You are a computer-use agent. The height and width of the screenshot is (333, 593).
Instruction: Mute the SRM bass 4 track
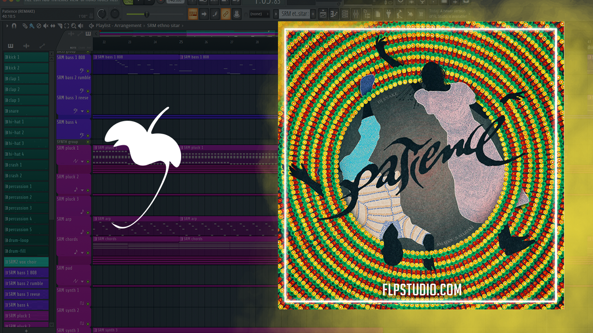point(88,136)
